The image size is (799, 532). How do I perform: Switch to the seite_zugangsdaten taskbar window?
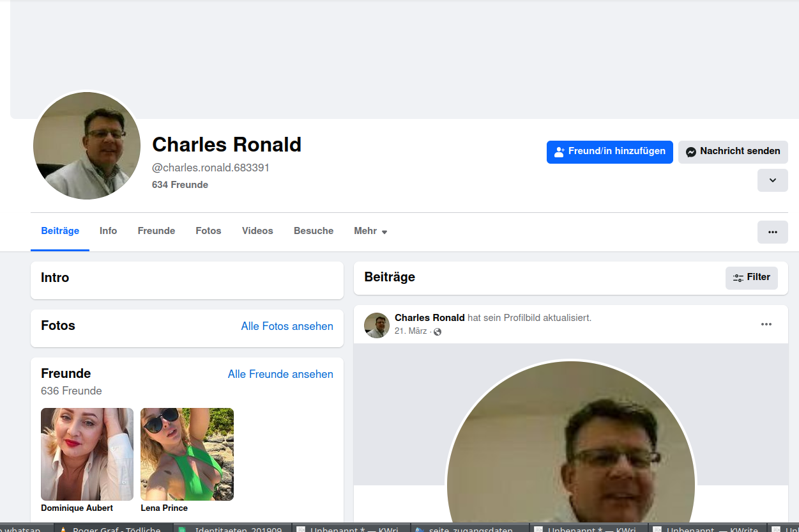[x=470, y=528]
